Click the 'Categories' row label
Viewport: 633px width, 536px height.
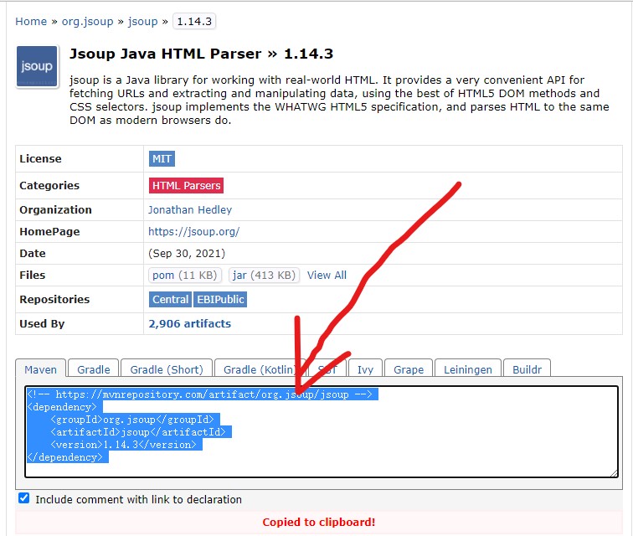click(x=49, y=185)
